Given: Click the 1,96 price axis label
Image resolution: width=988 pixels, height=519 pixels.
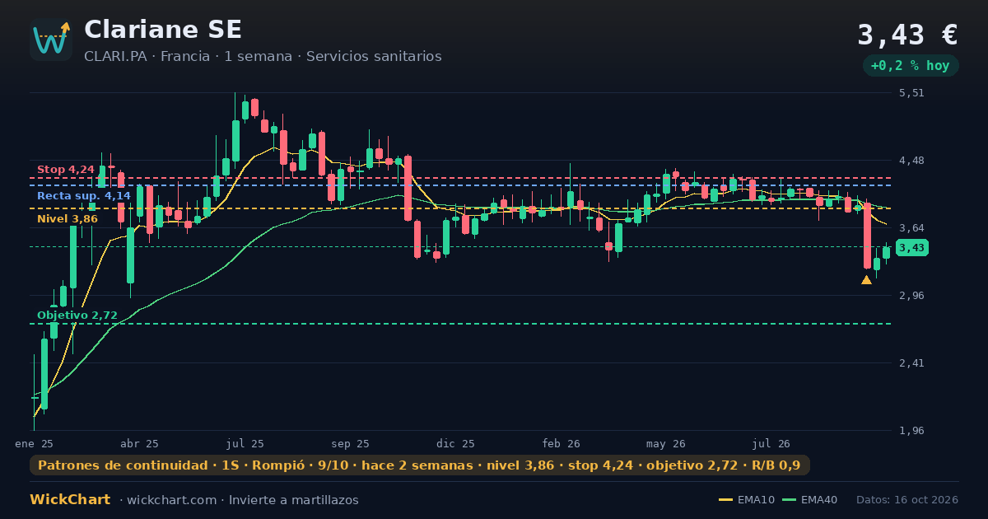Looking at the screenshot, I should coord(912,431).
